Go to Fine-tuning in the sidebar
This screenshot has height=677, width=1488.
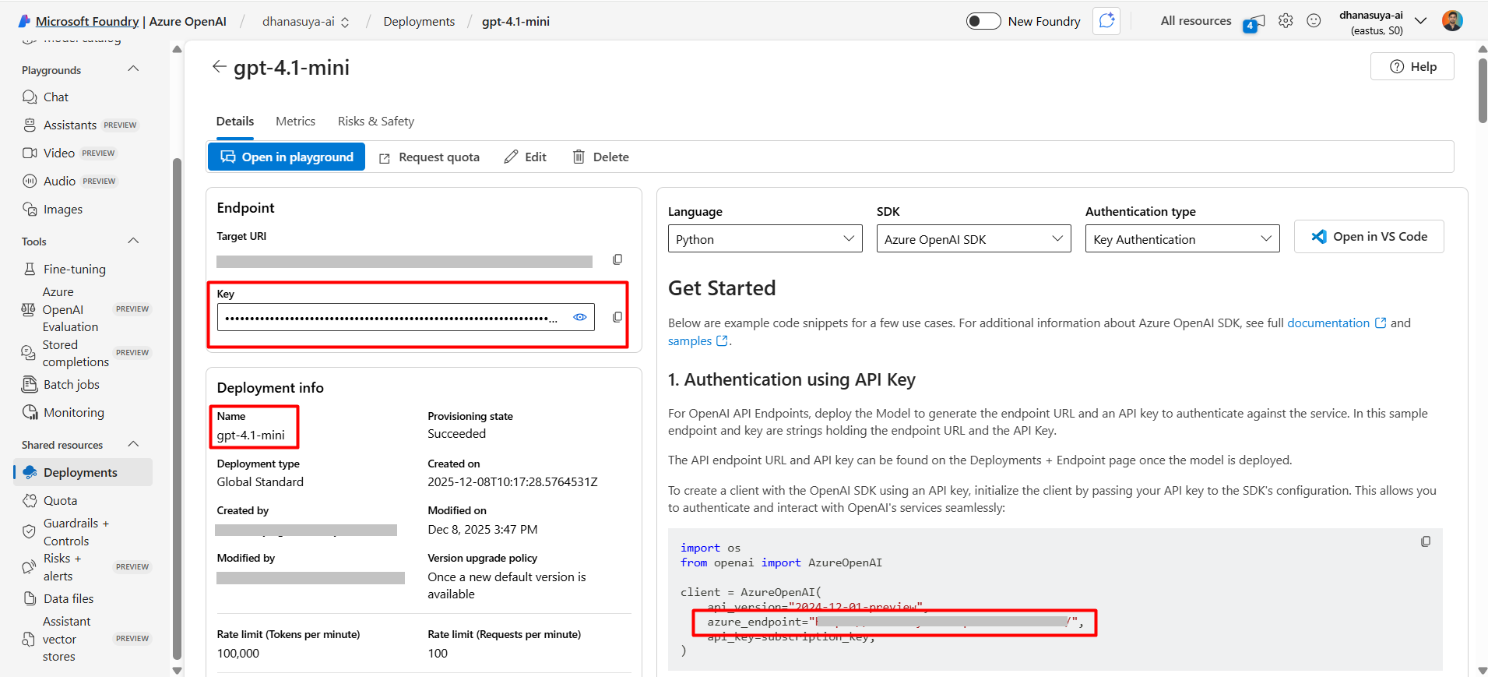tap(64, 269)
